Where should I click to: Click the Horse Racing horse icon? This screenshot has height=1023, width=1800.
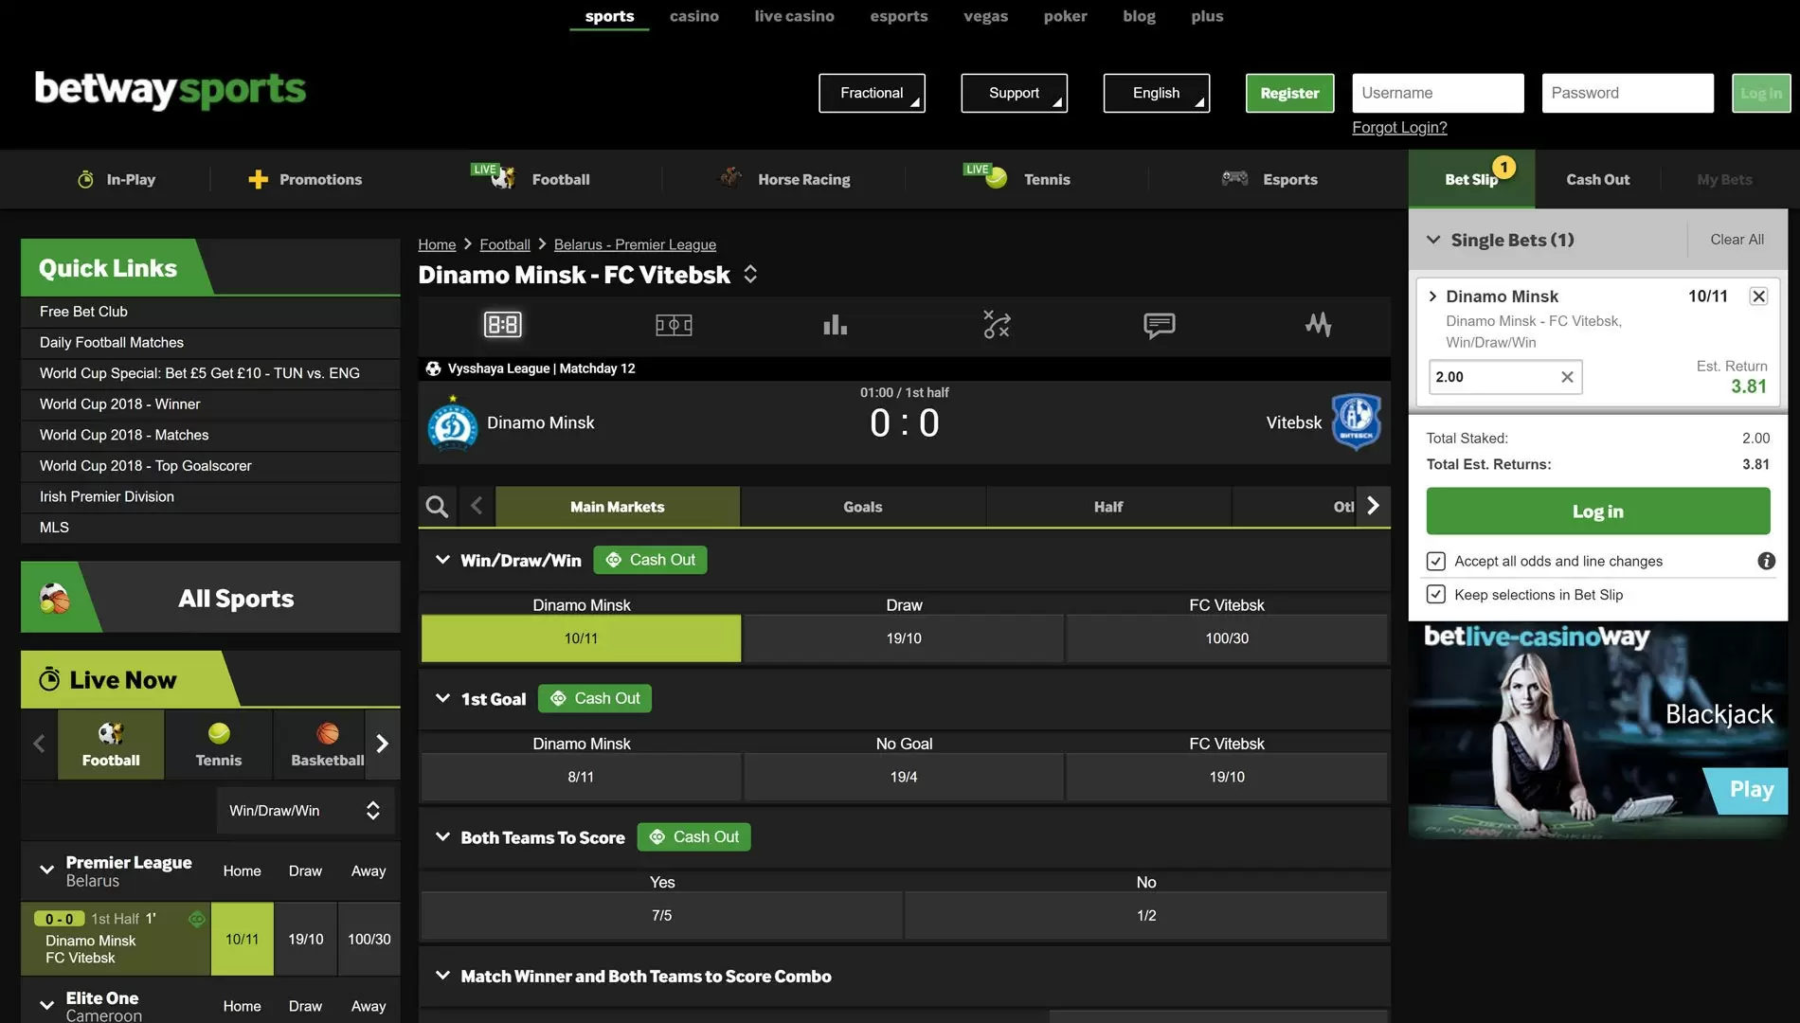(x=729, y=177)
